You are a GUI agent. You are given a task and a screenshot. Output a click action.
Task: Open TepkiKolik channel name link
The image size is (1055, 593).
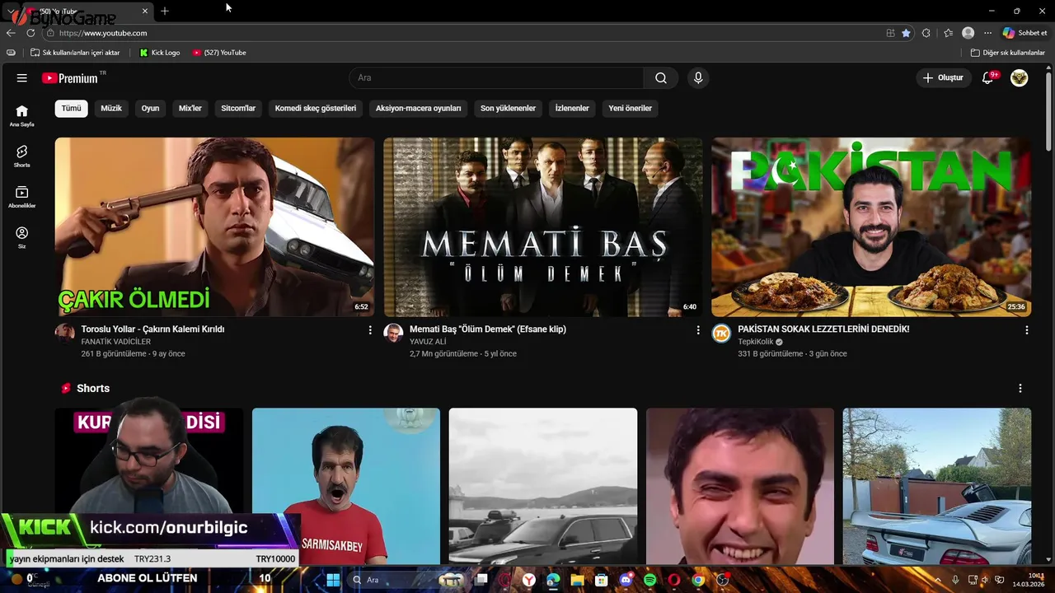[755, 342]
